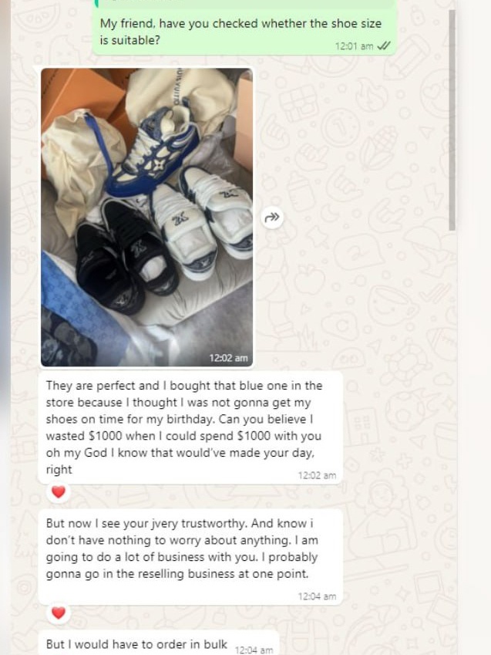
Task: Click heart reaction under the trustworthy message
Action: [x=58, y=613]
